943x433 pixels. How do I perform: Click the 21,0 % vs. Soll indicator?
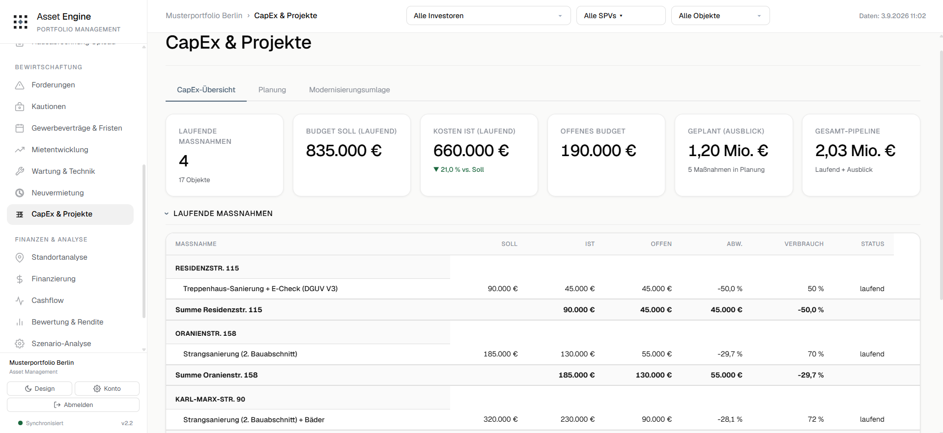458,169
